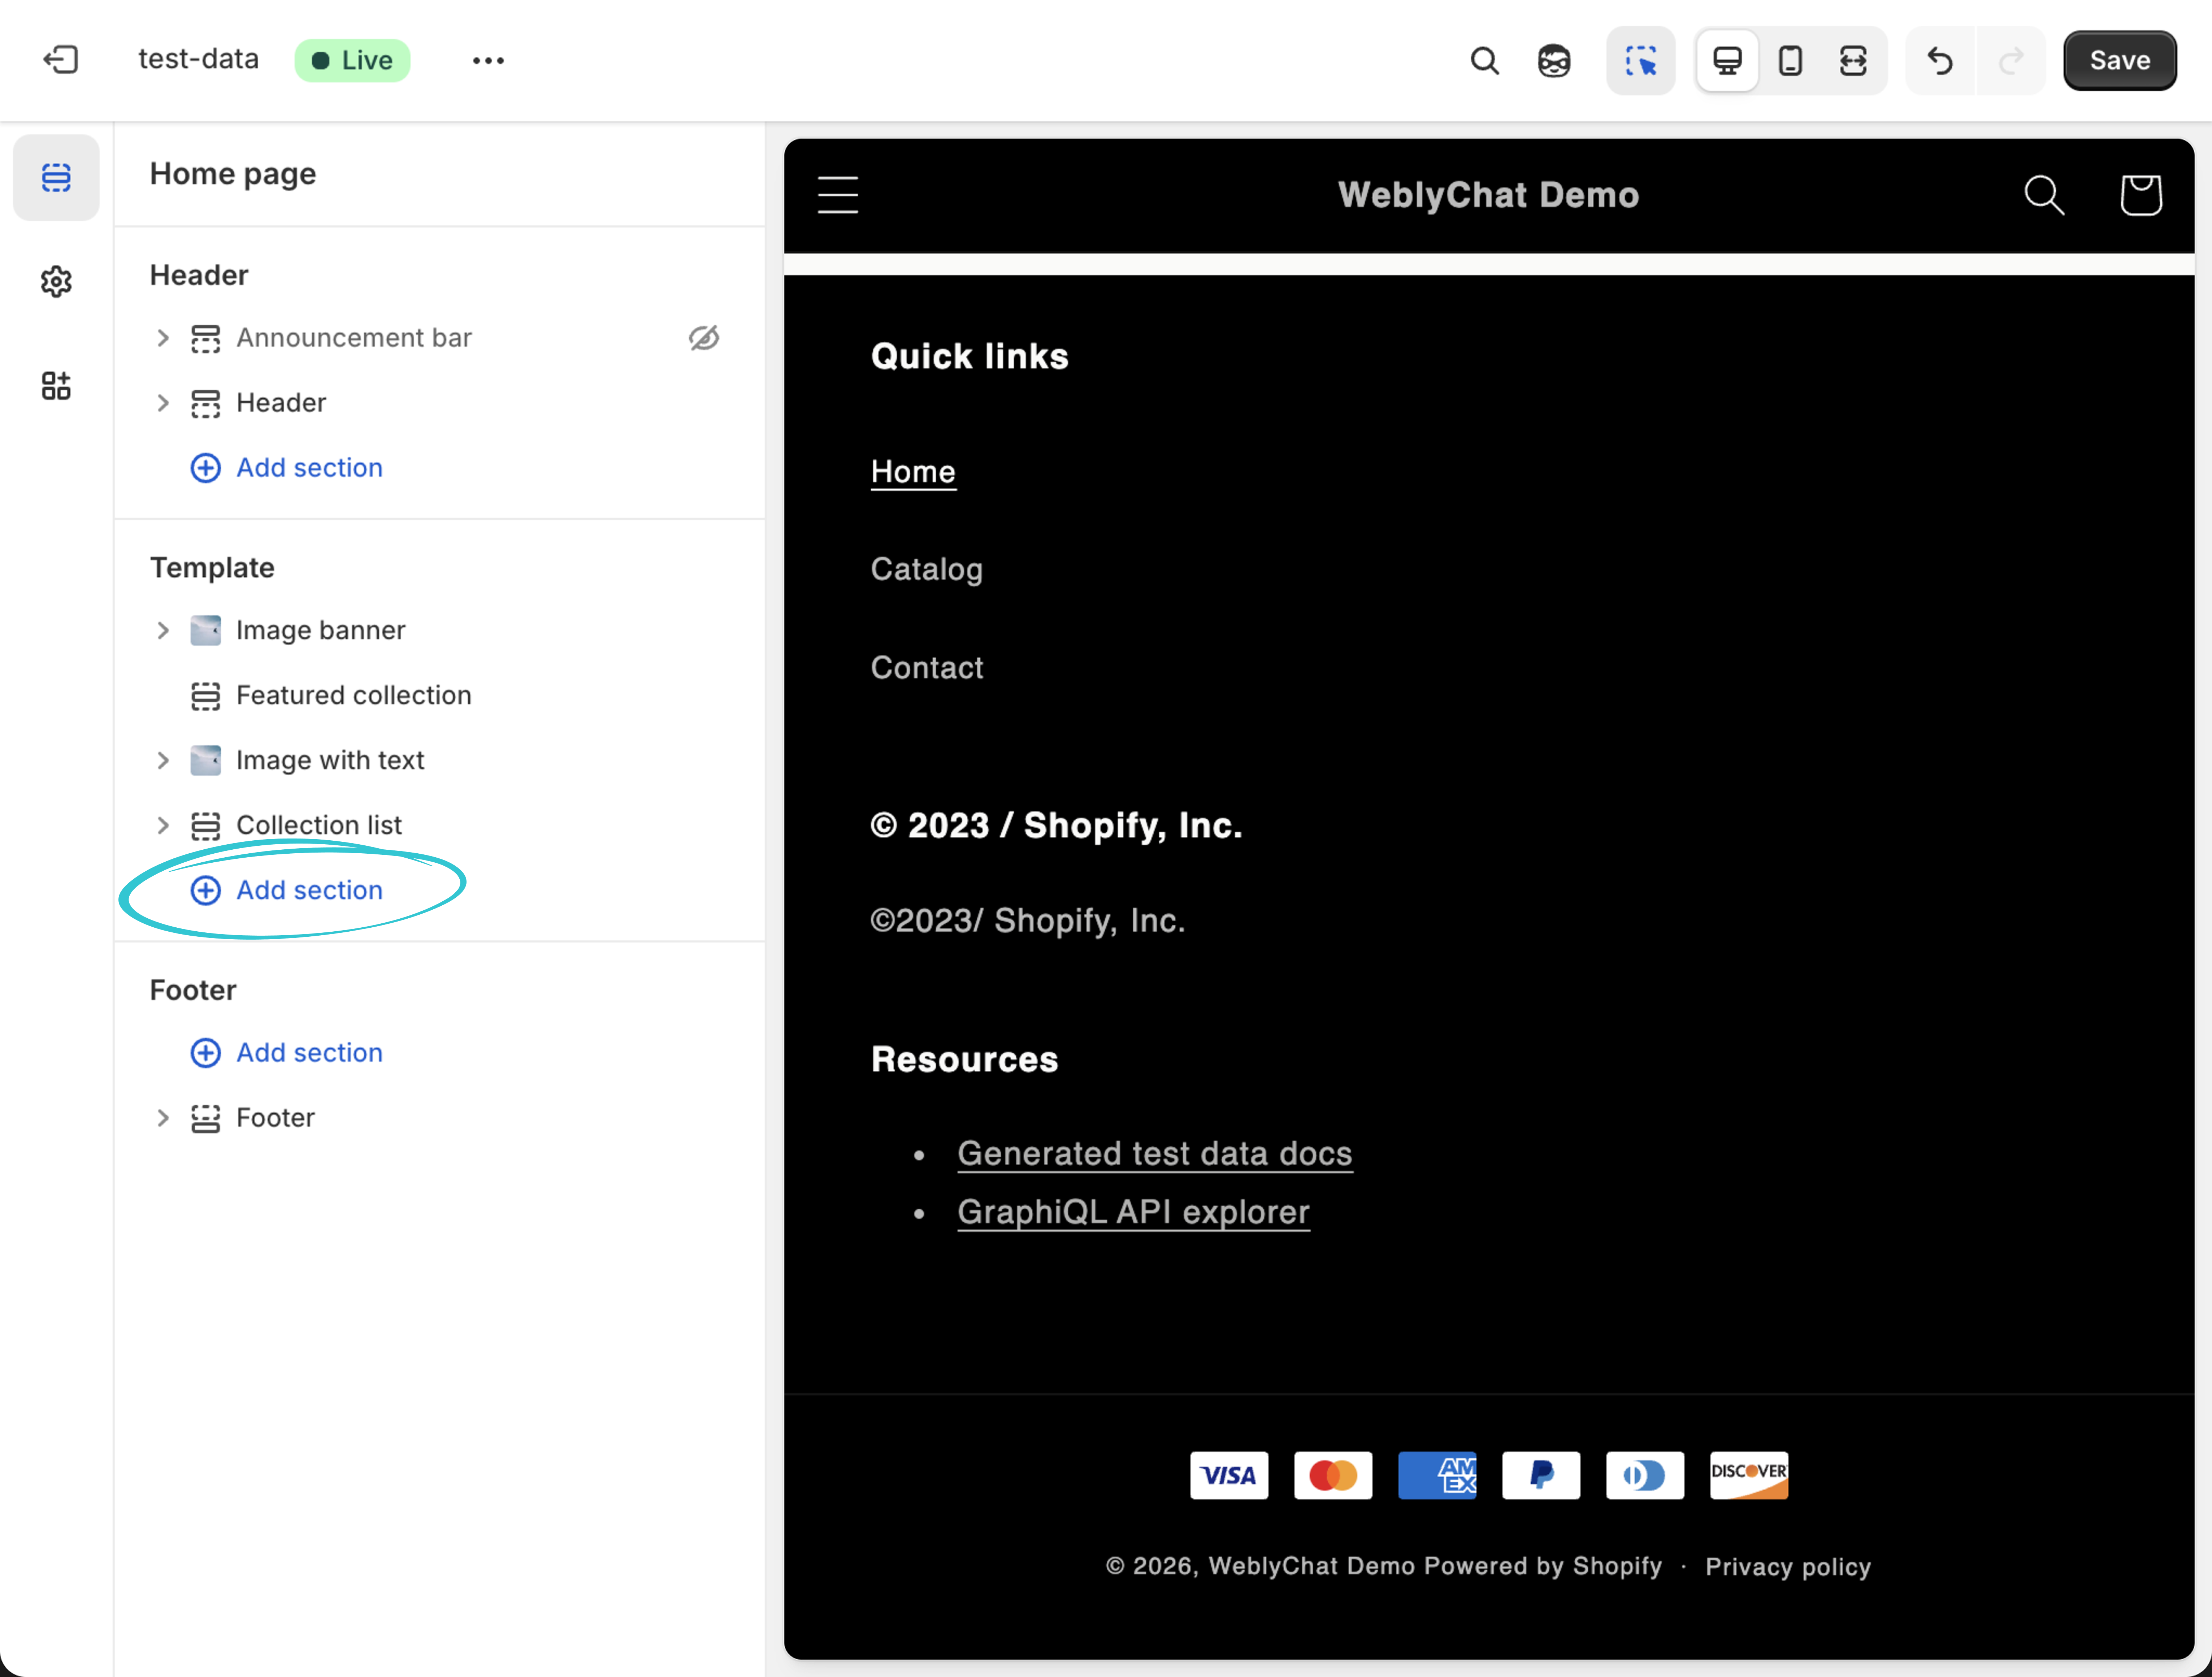This screenshot has width=2212, height=1677.
Task: Switch to desktop preview
Action: [x=1727, y=60]
